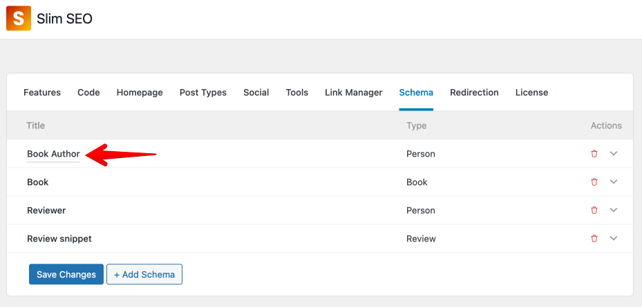Viewport: 642px width, 307px height.
Task: Expand the Reviewer schema row
Action: click(614, 210)
